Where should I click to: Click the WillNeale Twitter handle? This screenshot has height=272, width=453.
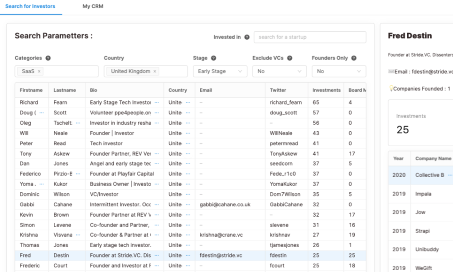click(281, 133)
